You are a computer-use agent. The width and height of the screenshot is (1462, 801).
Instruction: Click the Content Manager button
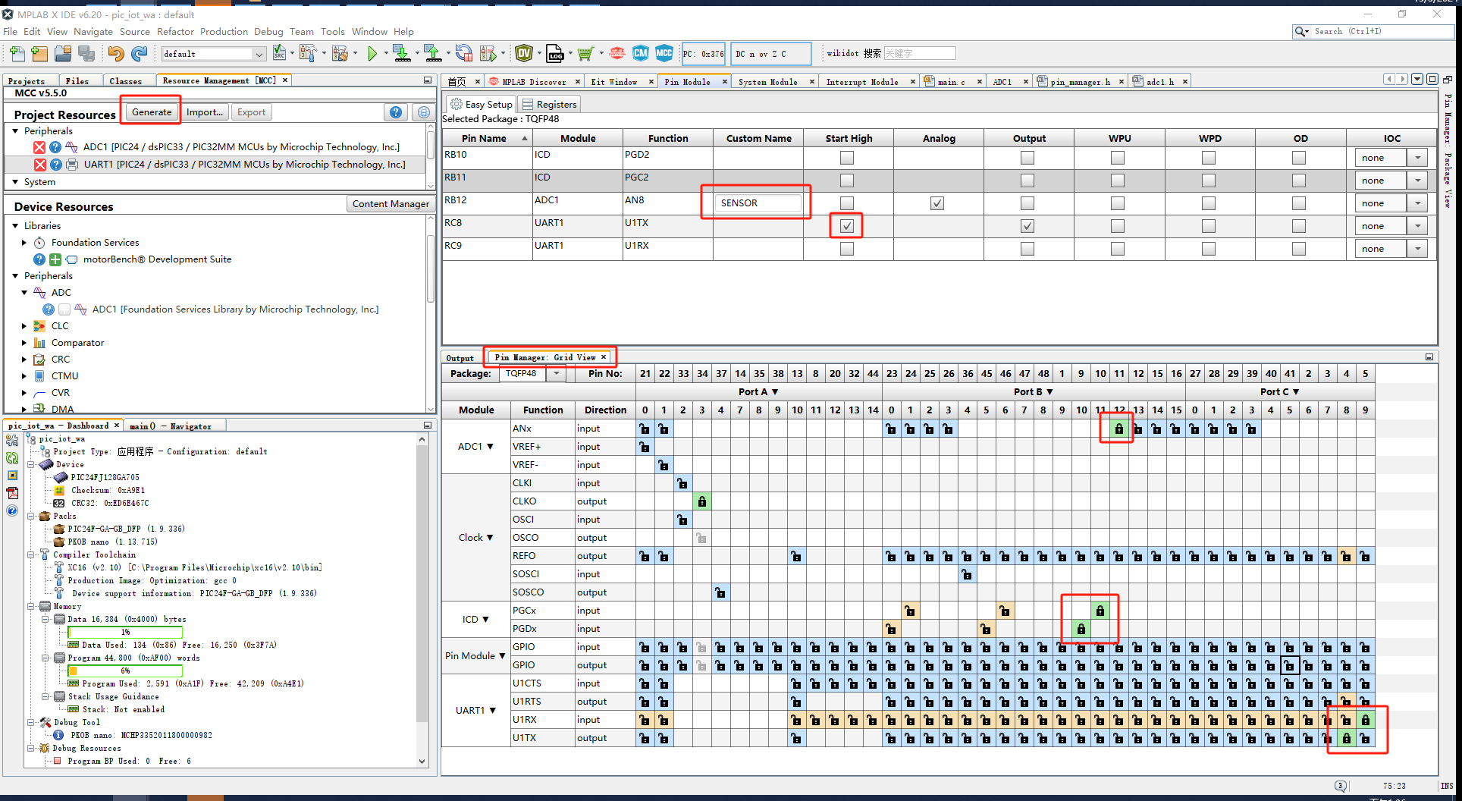(x=391, y=204)
